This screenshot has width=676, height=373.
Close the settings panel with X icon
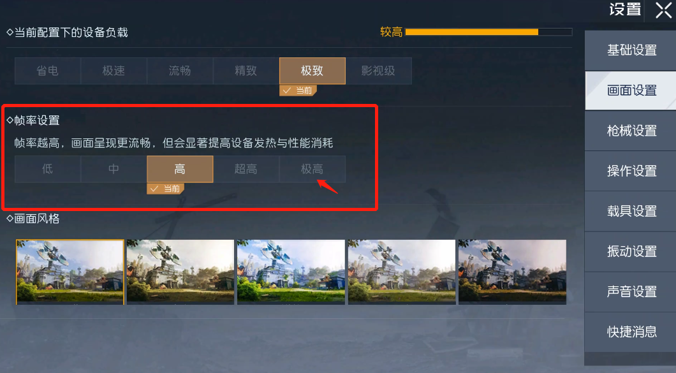point(663,10)
